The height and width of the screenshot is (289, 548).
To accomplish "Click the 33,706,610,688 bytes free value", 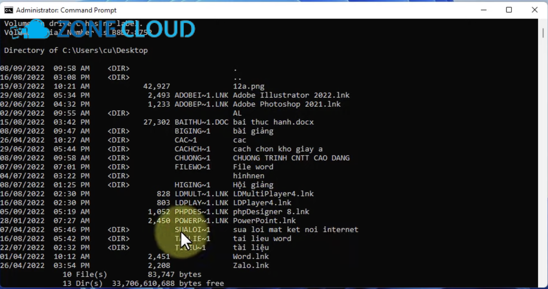I will click(x=168, y=283).
